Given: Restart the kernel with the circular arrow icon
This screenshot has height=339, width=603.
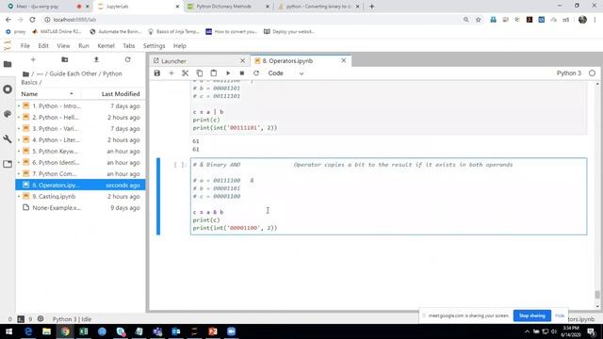Looking at the screenshot, I should [x=256, y=73].
